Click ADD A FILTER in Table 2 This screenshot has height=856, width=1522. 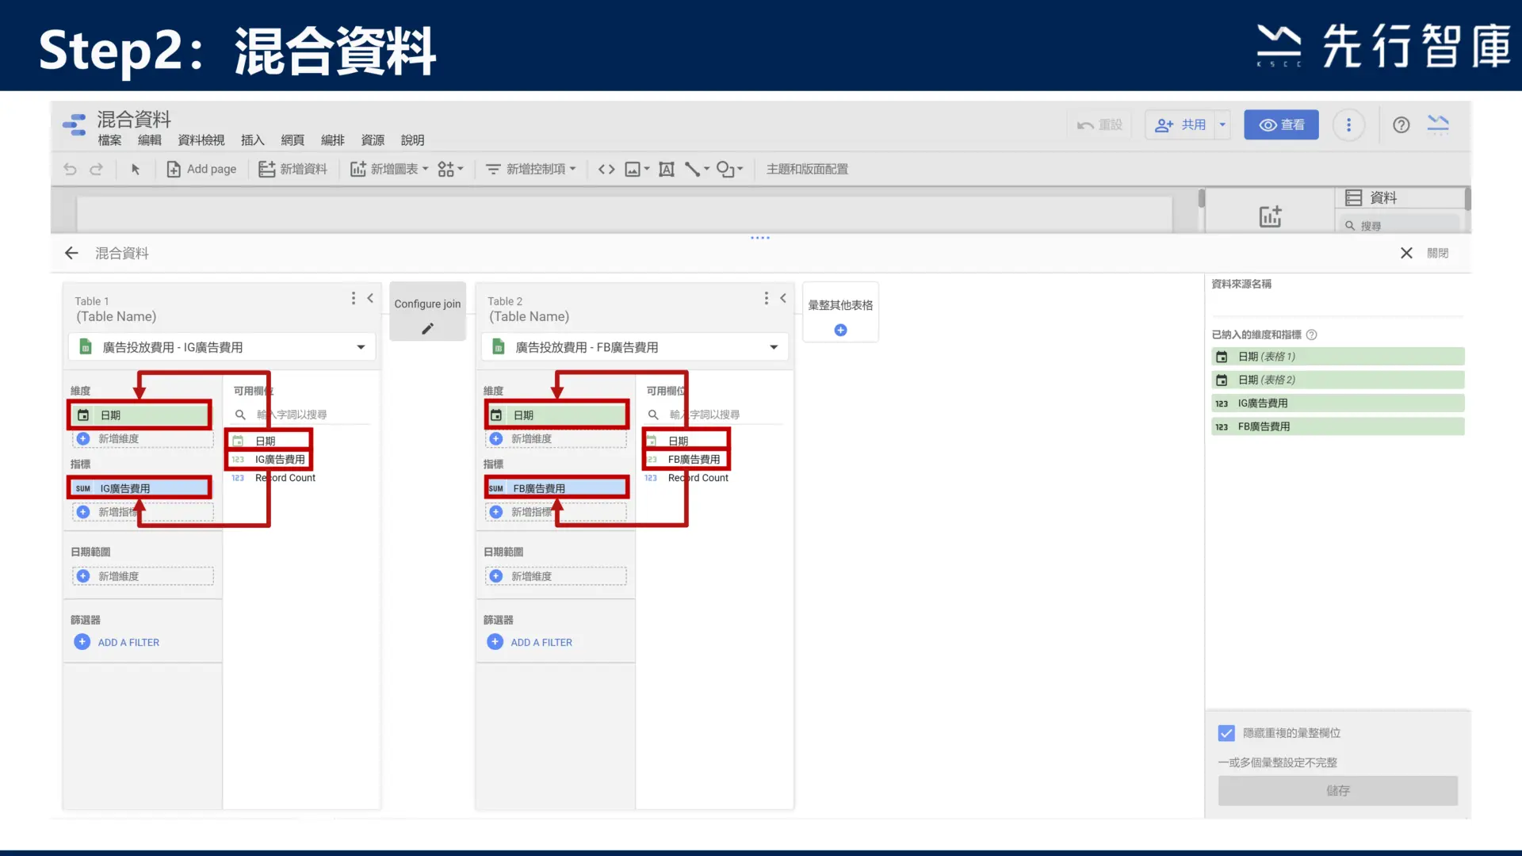[x=530, y=642]
